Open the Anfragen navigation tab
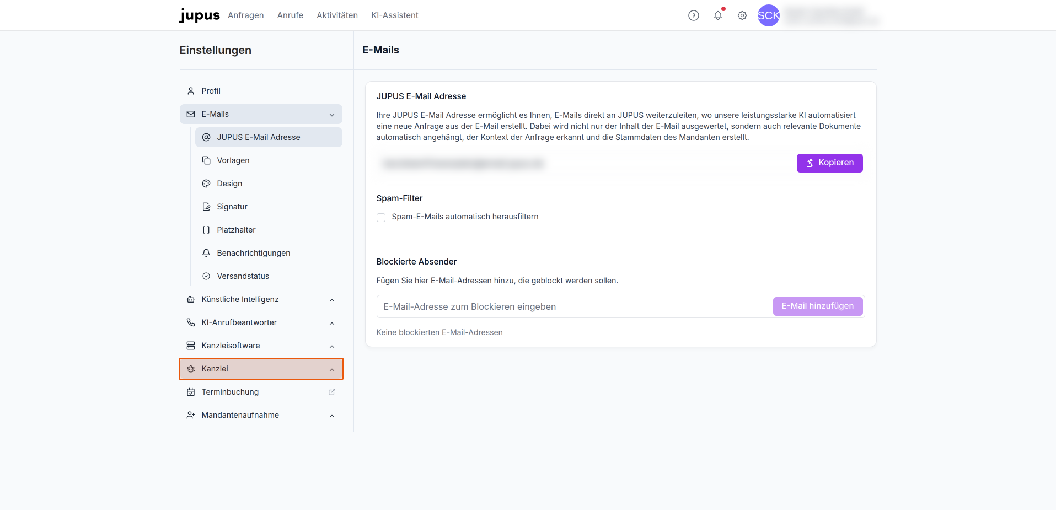Screen dimensions: 1056x512 (x=246, y=15)
